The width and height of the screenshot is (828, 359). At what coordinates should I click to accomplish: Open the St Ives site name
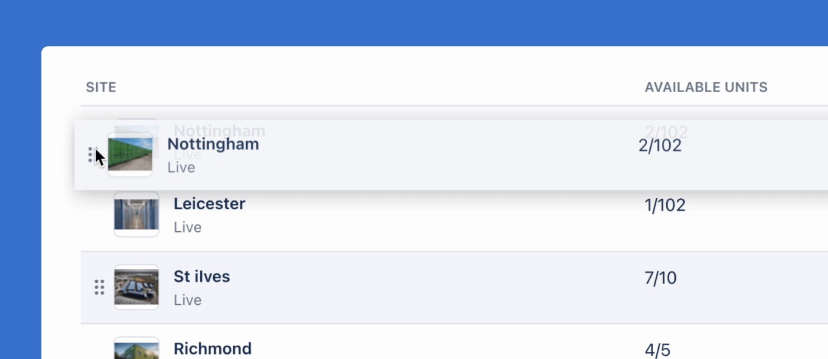click(x=201, y=276)
